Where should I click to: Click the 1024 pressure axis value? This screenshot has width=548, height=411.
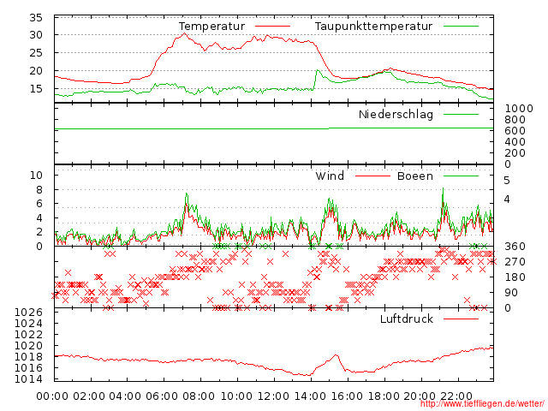28,324
